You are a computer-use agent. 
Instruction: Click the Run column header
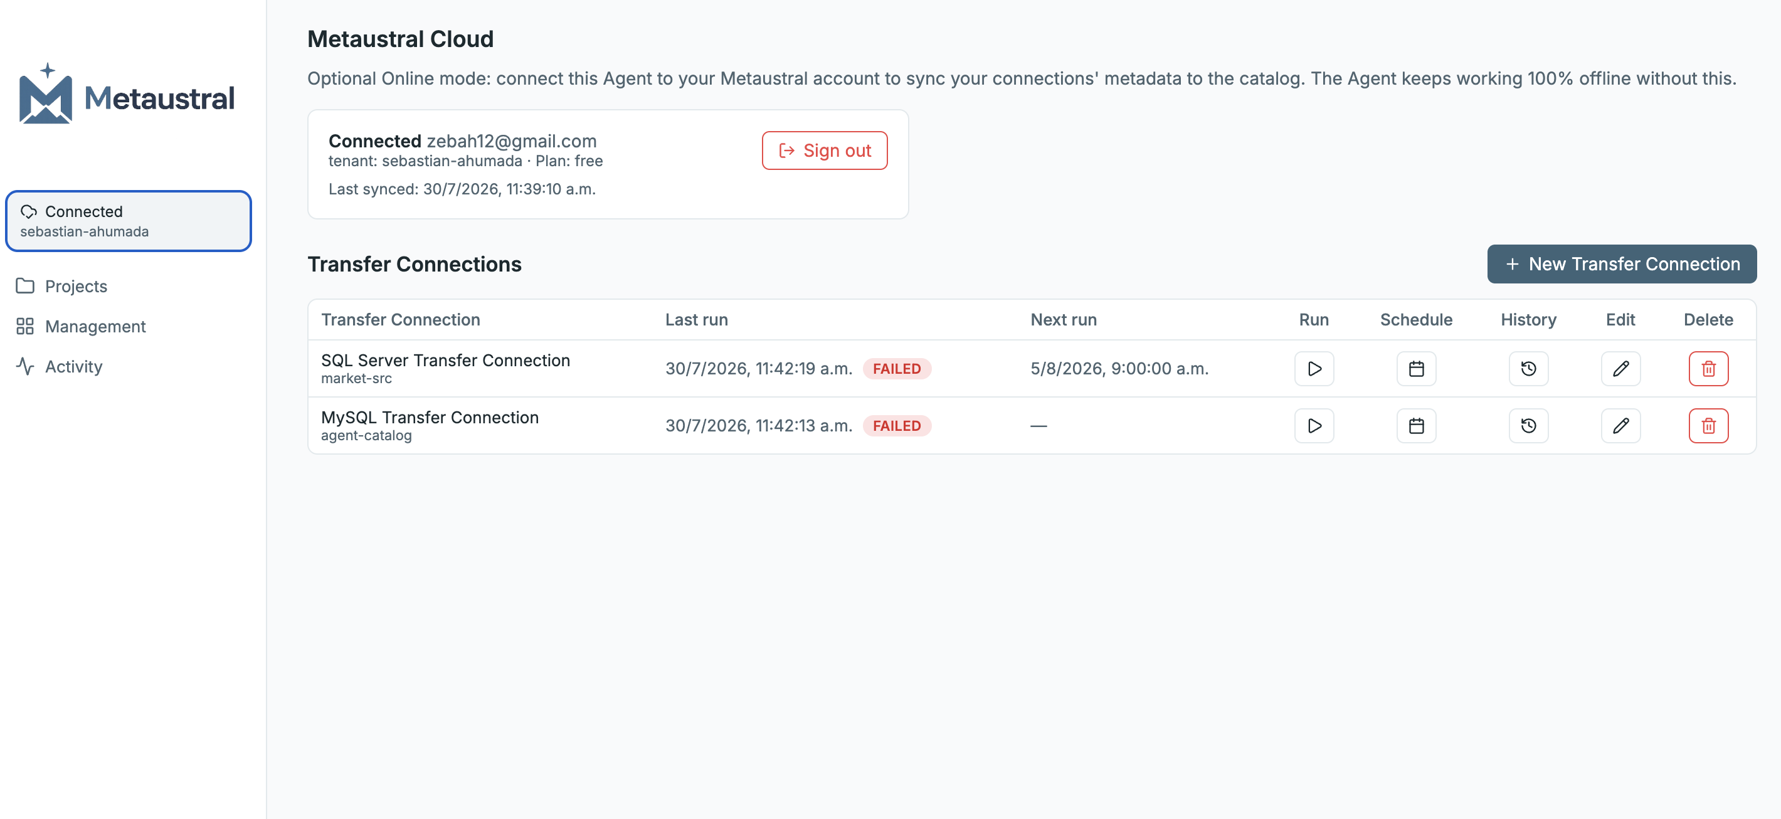tap(1314, 319)
